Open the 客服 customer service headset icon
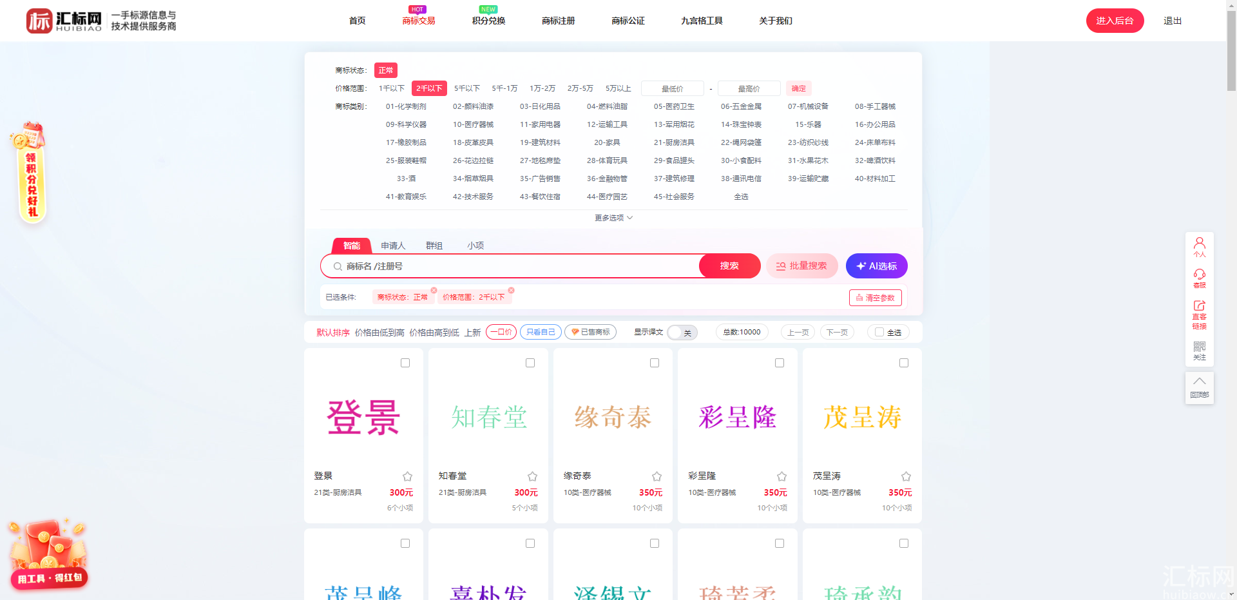This screenshot has height=600, width=1237. (x=1199, y=278)
